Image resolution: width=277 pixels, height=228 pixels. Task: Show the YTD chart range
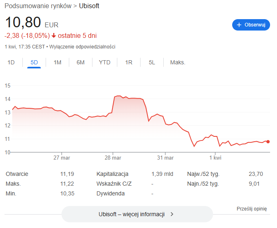pyautogui.click(x=105, y=62)
